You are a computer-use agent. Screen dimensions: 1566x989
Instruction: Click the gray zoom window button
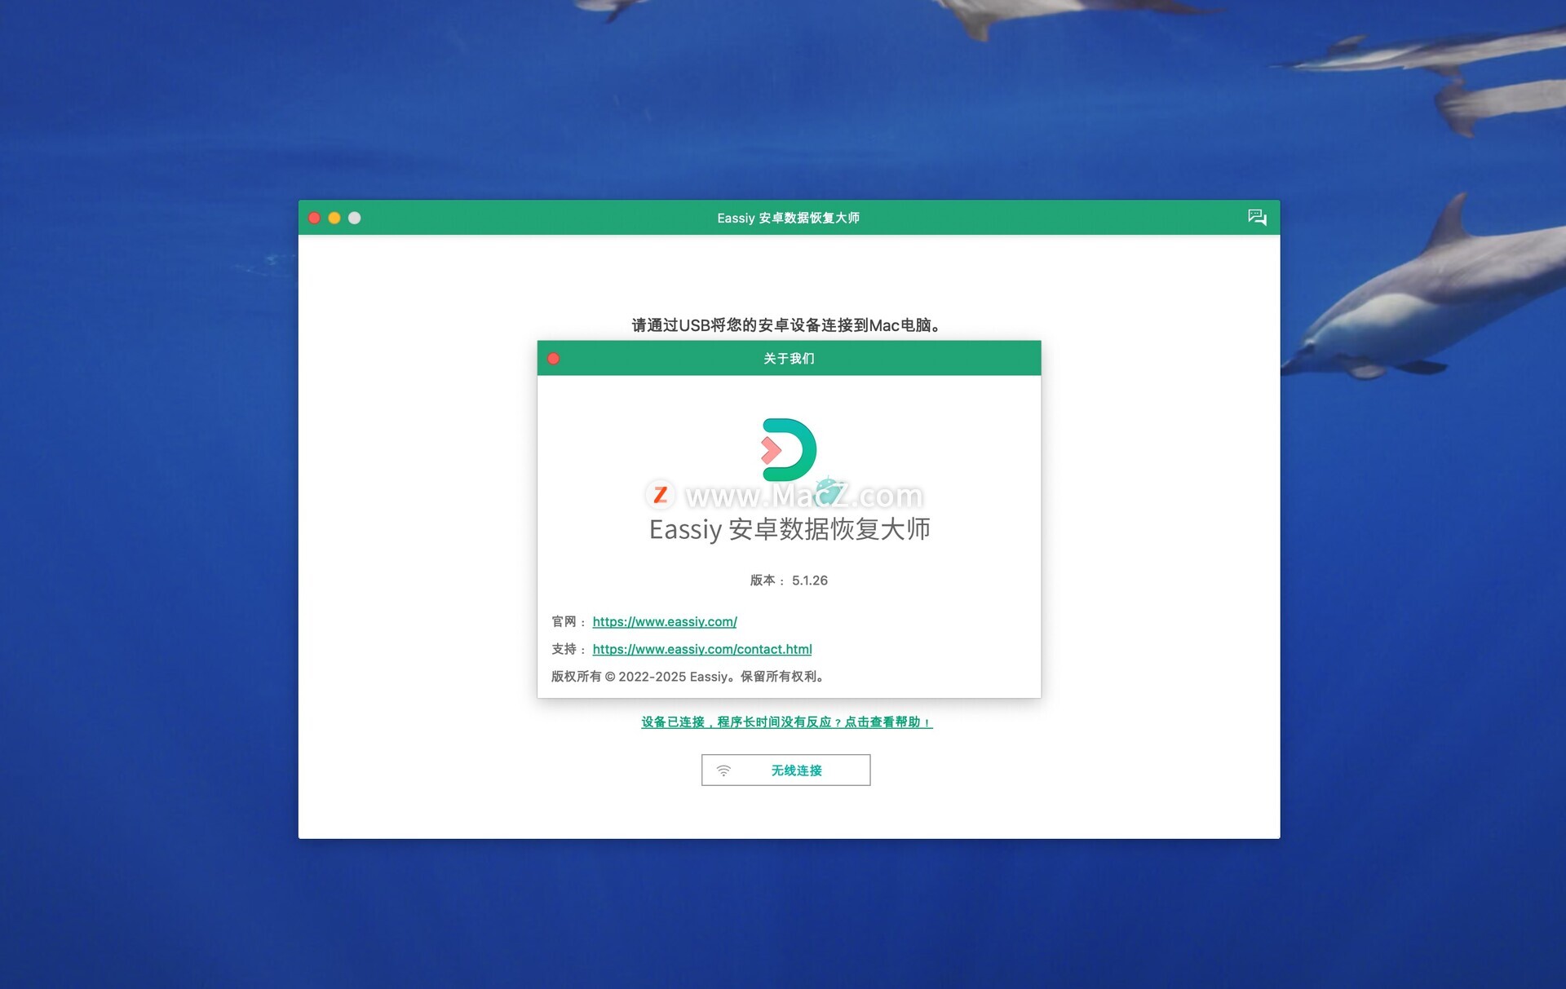(355, 218)
